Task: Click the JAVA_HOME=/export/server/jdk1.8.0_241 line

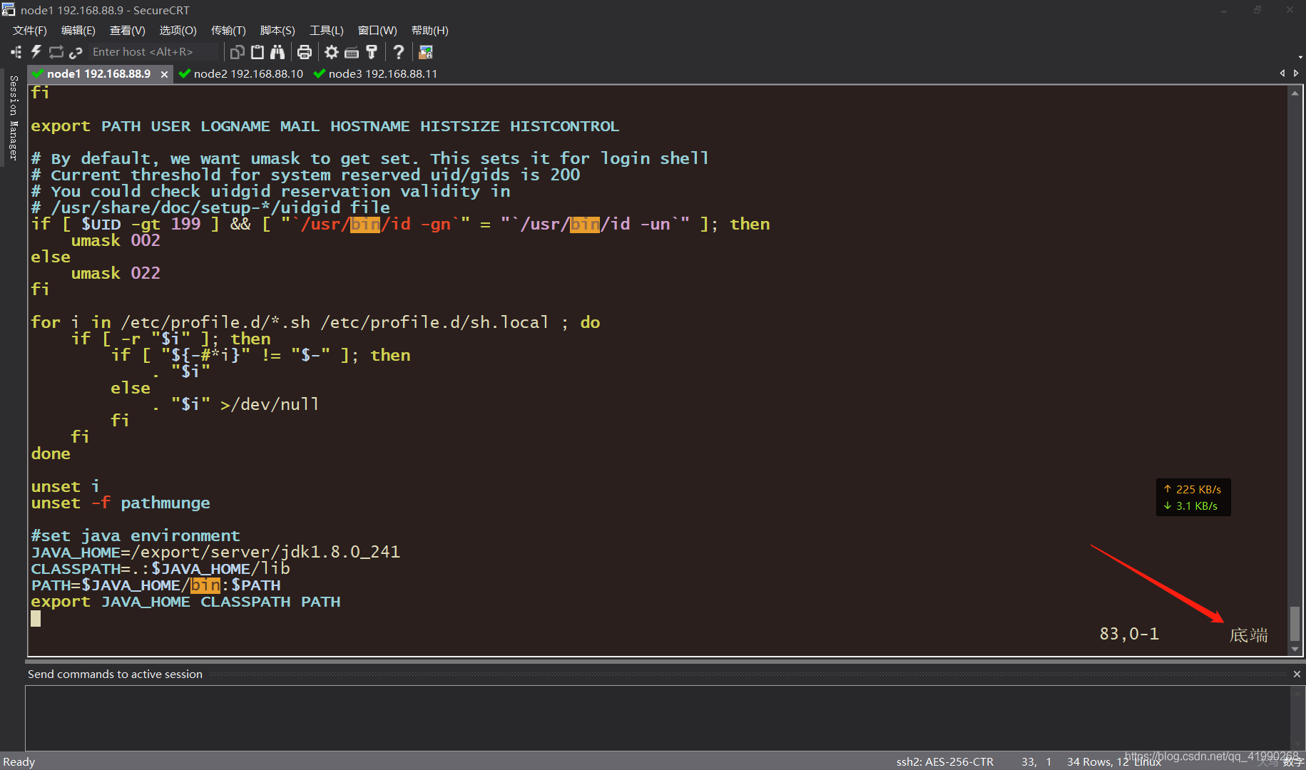Action: 215,552
